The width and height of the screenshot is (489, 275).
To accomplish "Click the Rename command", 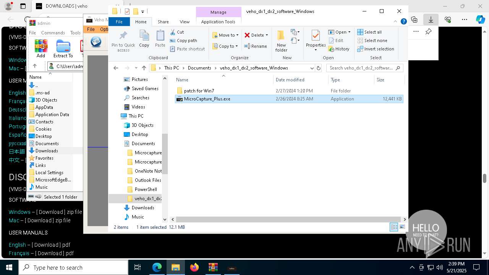I will 256,46.
